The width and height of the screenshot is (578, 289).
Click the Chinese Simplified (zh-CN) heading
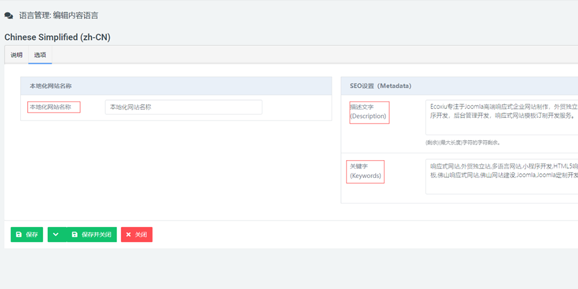[x=57, y=37]
